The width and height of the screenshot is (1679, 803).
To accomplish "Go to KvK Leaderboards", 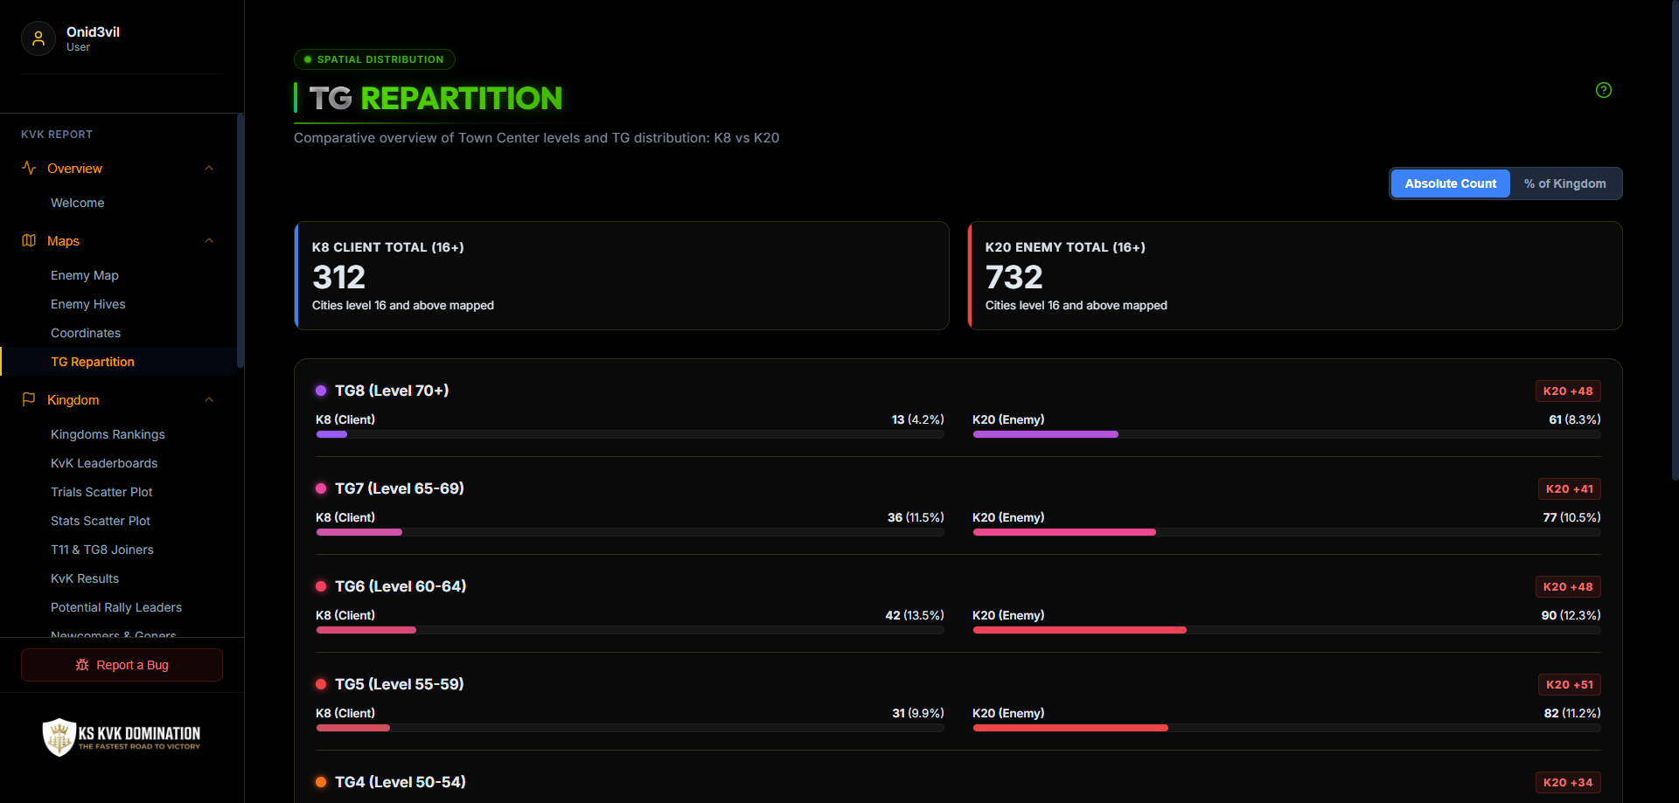I will pos(104,463).
